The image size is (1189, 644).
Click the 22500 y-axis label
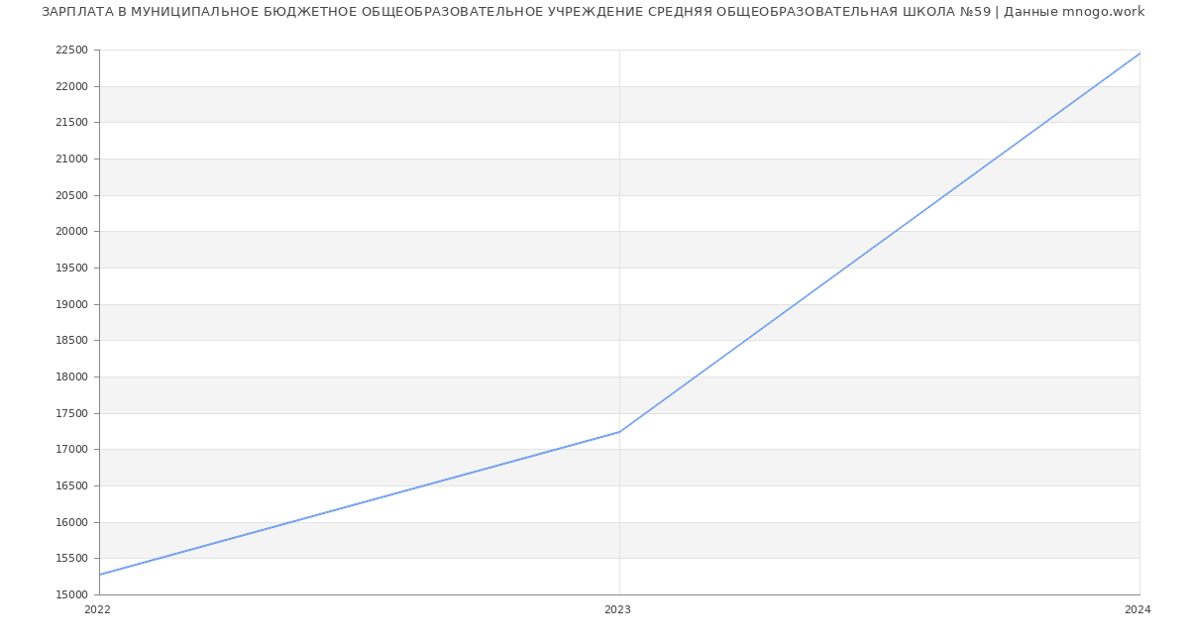pos(71,51)
